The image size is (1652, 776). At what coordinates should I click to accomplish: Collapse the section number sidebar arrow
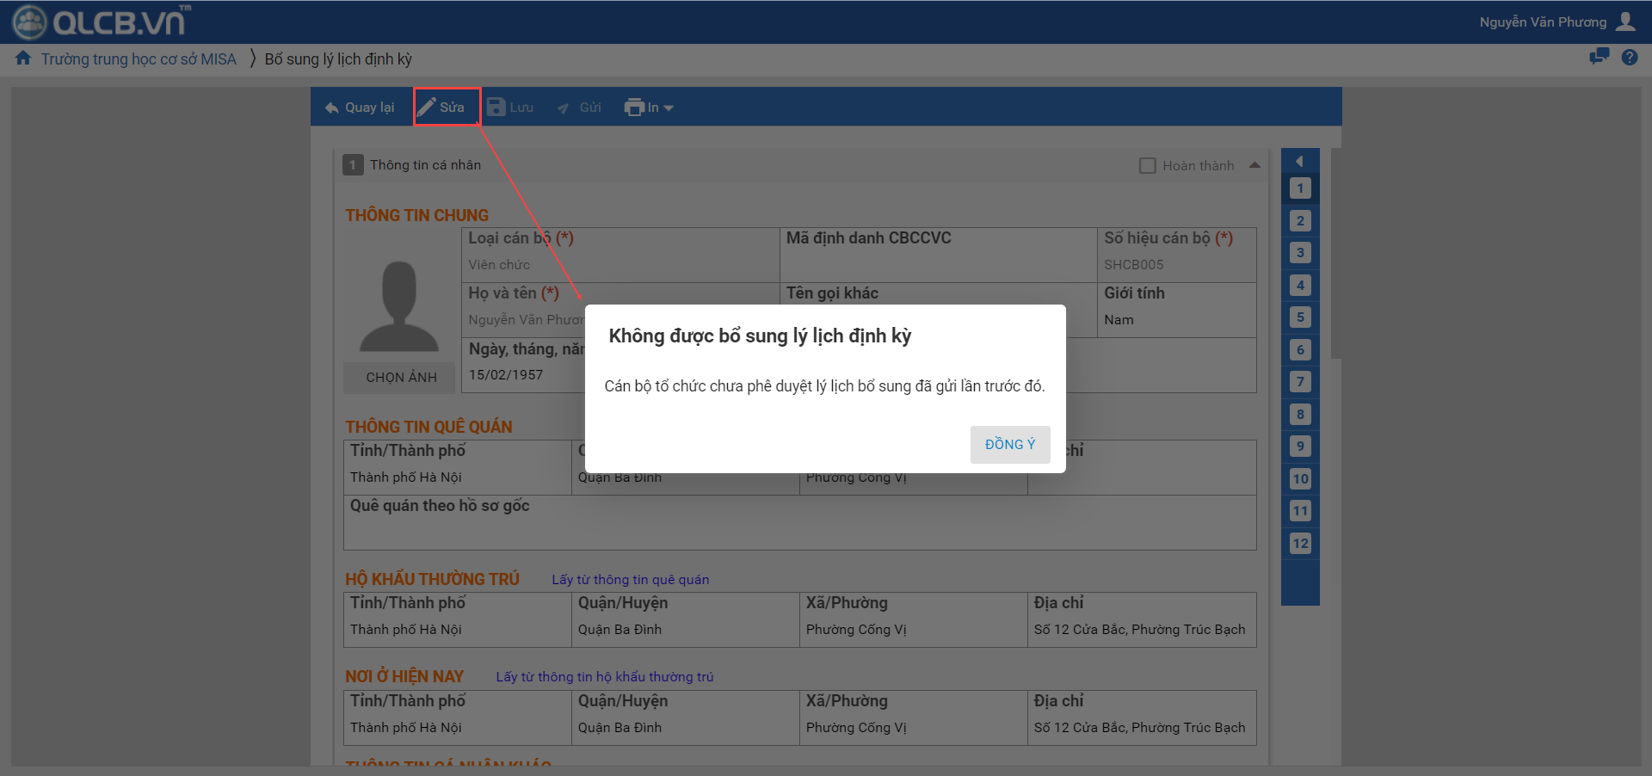pyautogui.click(x=1299, y=162)
